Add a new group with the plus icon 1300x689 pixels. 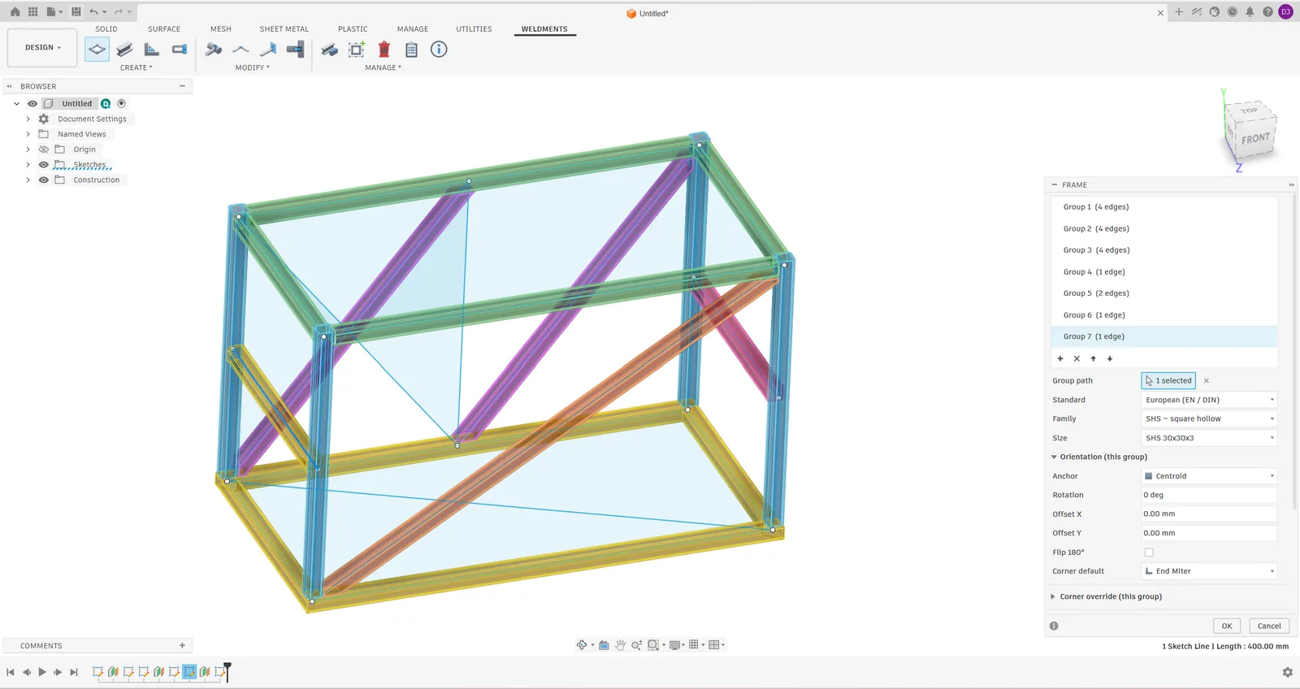click(x=1060, y=358)
